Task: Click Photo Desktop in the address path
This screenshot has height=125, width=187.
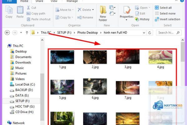Action: click(88, 32)
